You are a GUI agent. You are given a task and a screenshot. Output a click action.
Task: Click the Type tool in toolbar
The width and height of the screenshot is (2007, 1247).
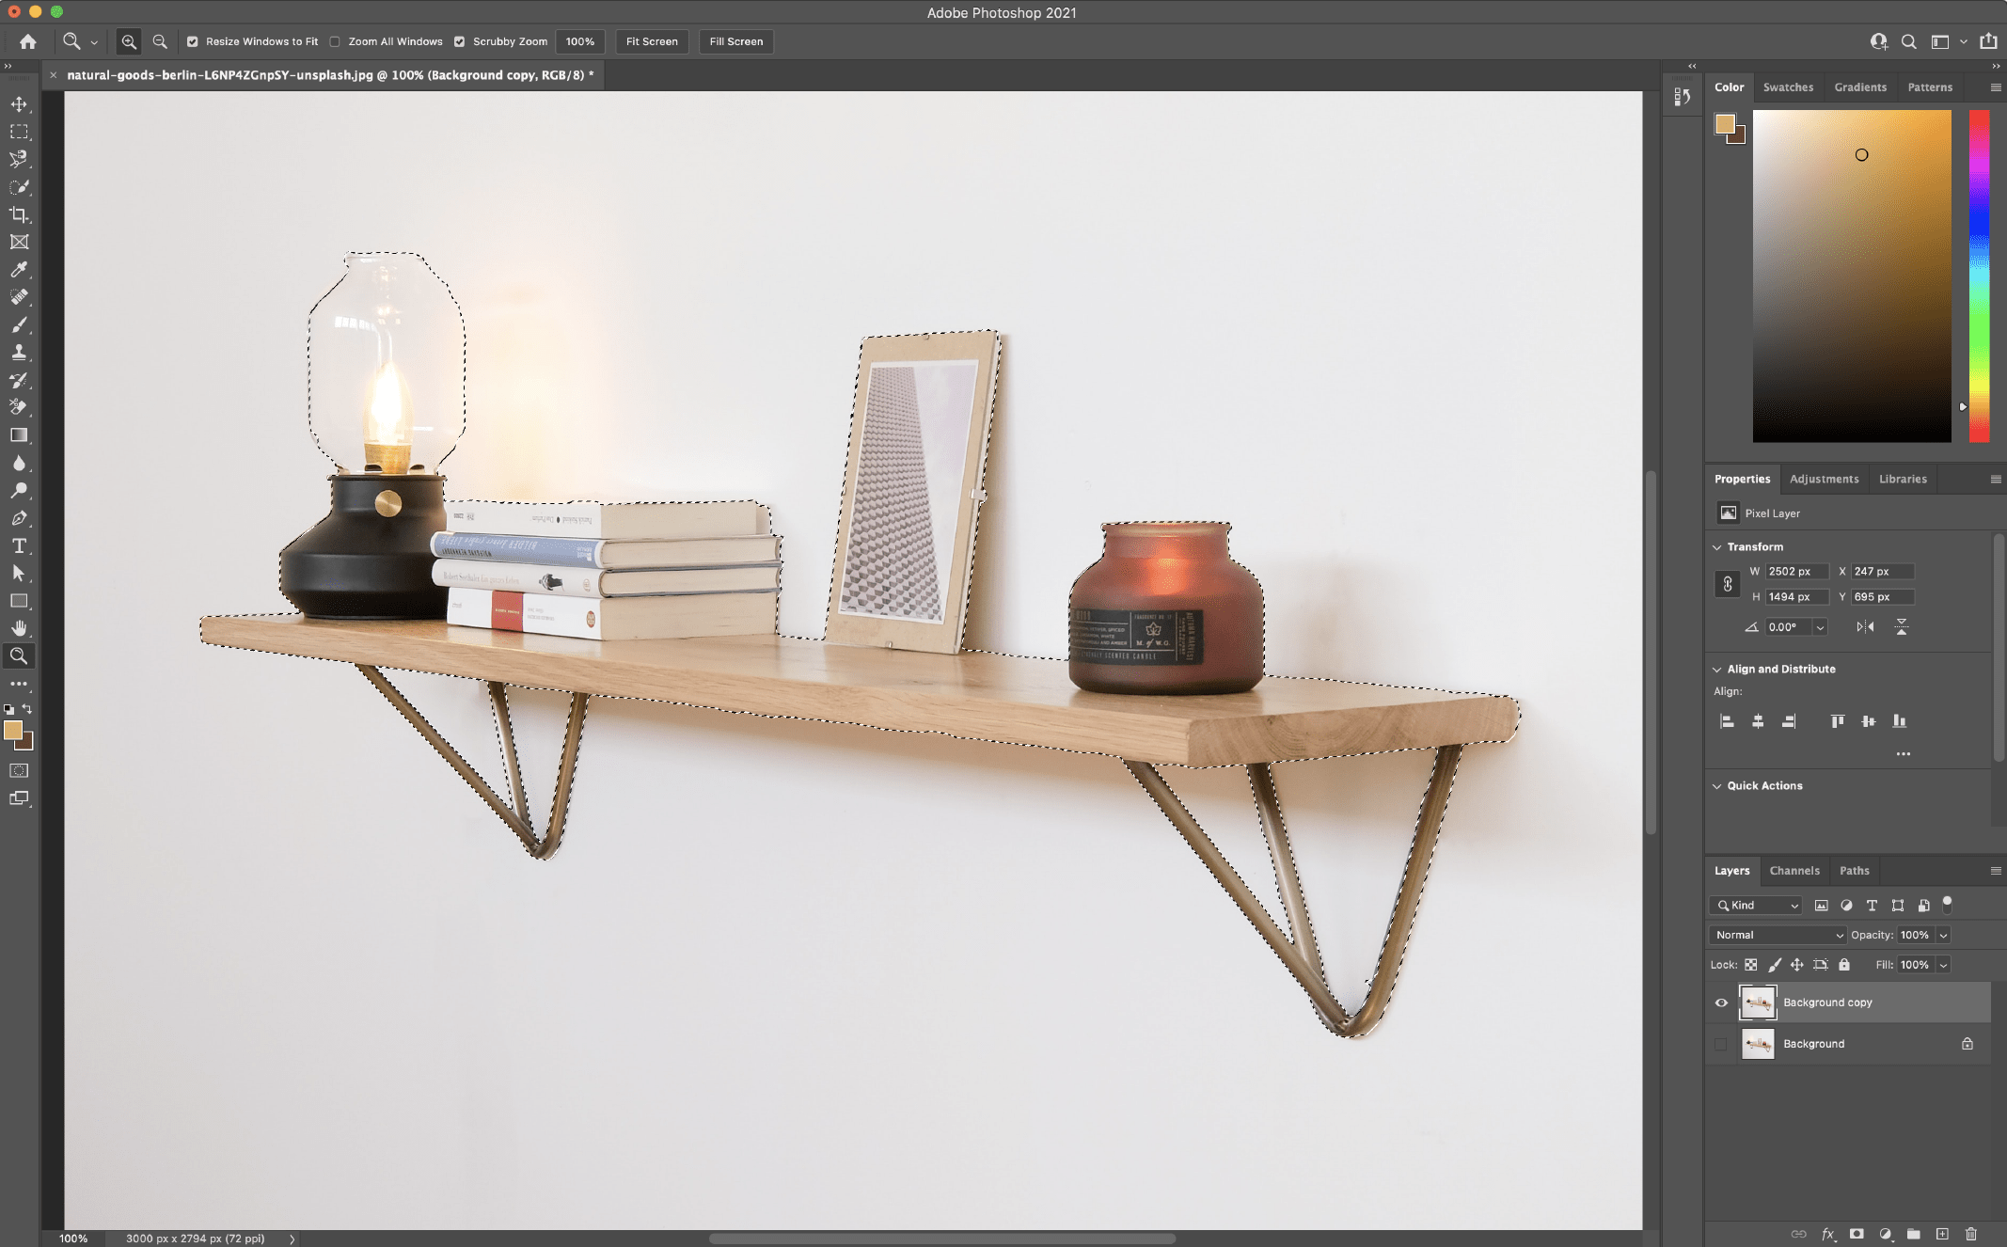[19, 546]
